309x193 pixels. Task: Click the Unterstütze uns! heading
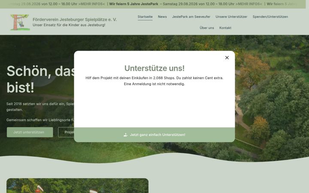click(x=154, y=68)
